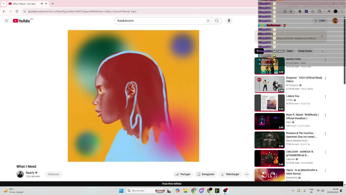Open the weather widget 16°C
This screenshot has height=195, width=346.
click(14, 191)
